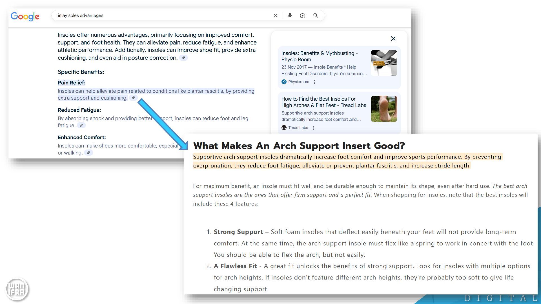
Task: Follow the 'increase foot comfort' link
Action: click(x=343, y=157)
